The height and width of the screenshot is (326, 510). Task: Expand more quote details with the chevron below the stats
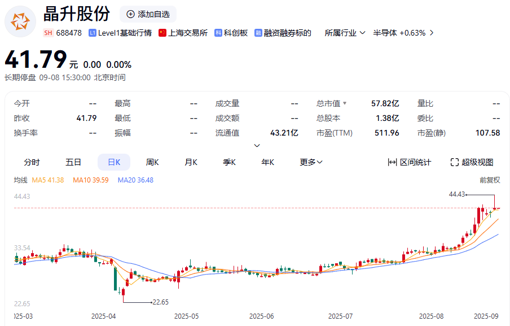(257, 146)
